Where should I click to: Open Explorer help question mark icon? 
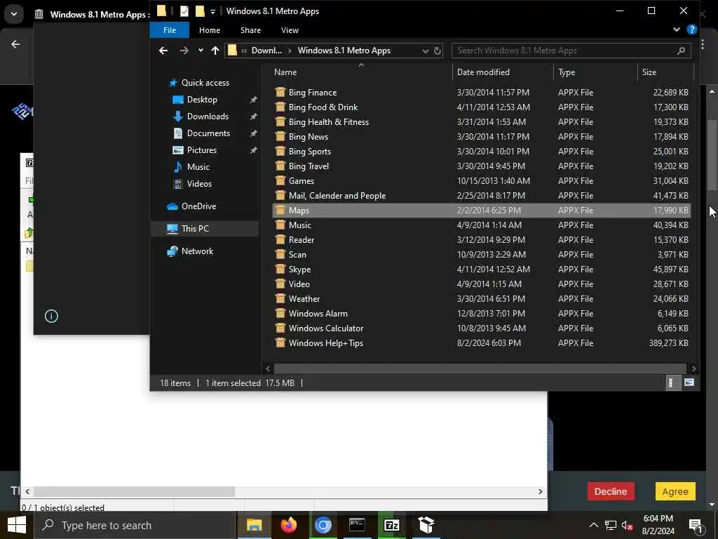692,29
